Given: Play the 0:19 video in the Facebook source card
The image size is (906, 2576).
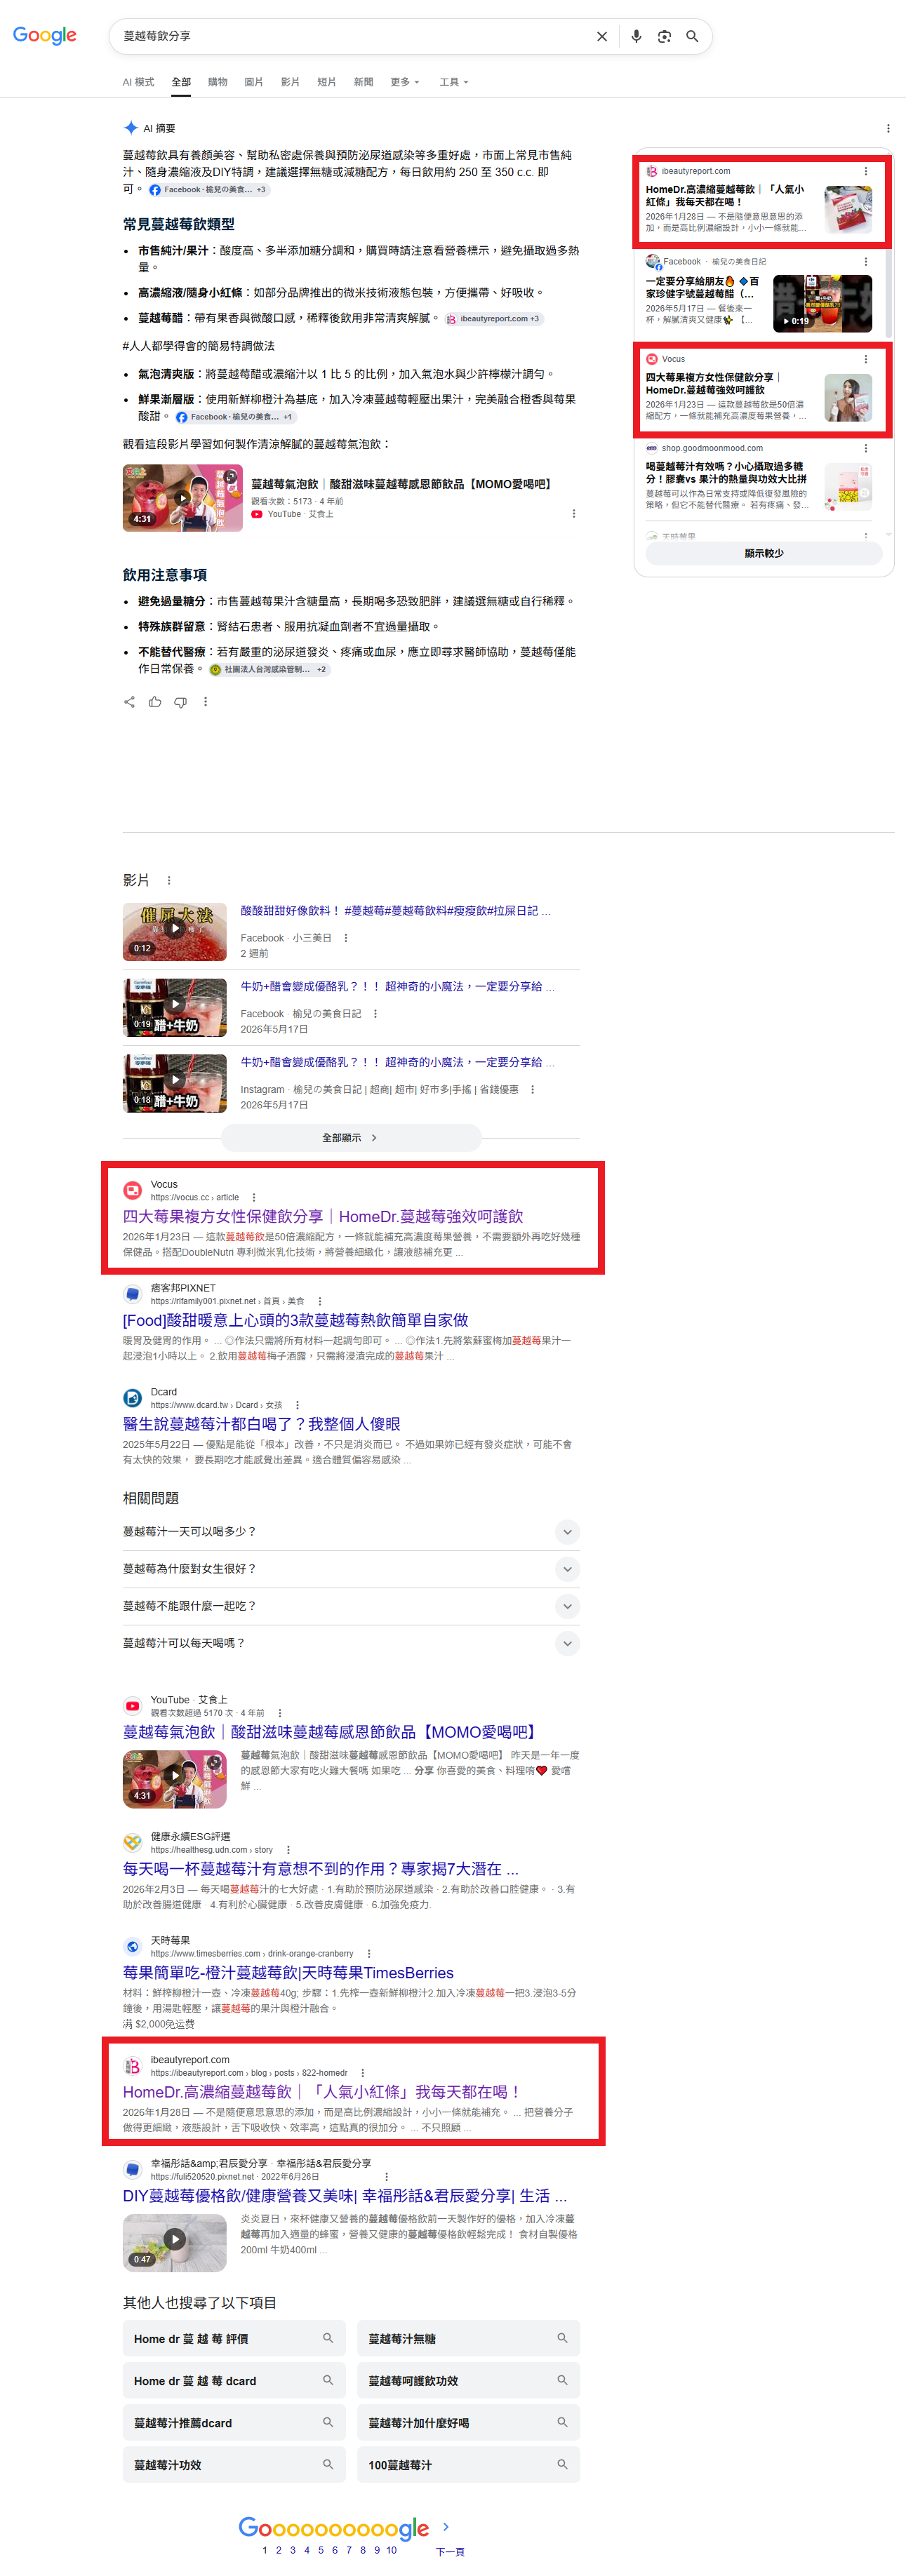Looking at the screenshot, I should [x=823, y=303].
